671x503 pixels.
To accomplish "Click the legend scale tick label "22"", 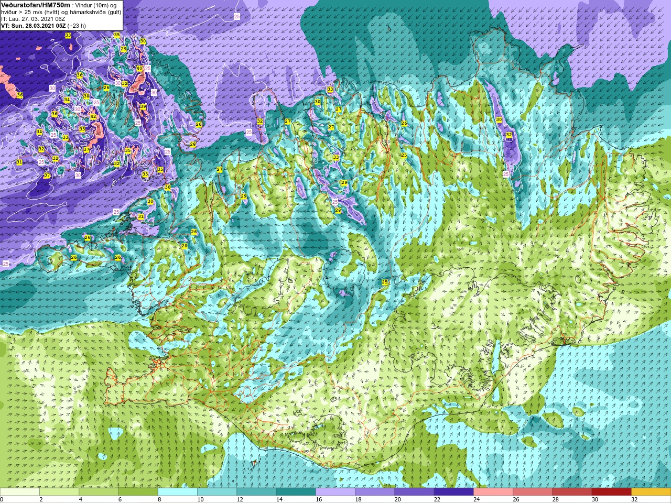I will [x=437, y=499].
